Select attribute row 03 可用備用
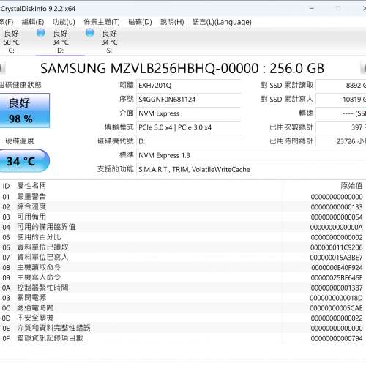Image resolution: width=366 pixels, height=366 pixels. (182, 217)
